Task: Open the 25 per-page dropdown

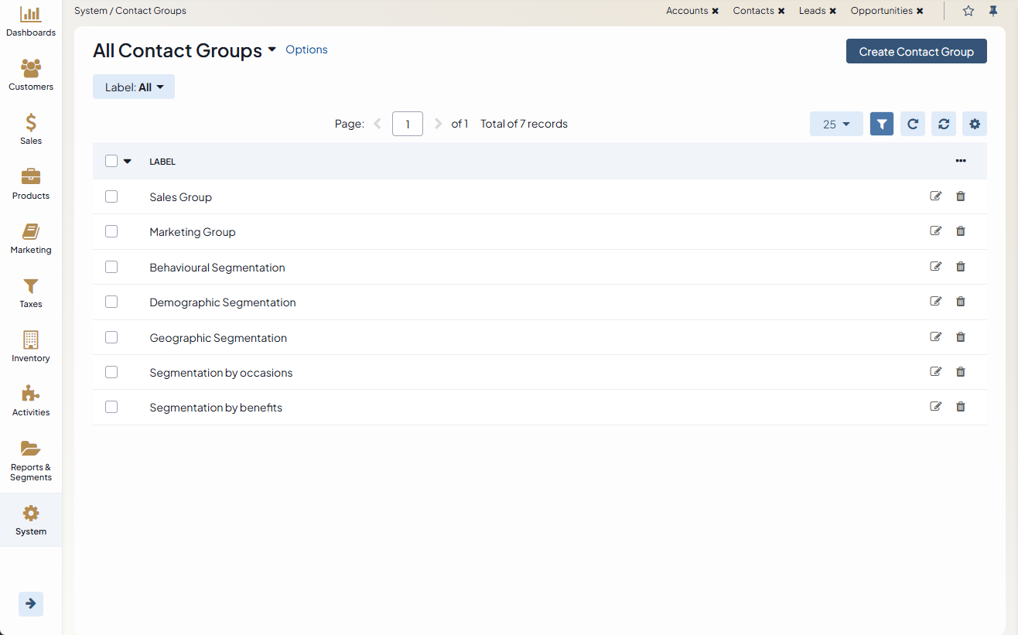Action: (x=836, y=124)
